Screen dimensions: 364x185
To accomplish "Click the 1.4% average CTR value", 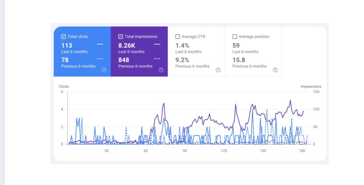I will click(x=182, y=45).
